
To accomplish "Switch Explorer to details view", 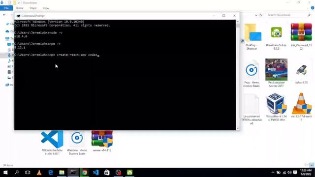I will 307,165.
